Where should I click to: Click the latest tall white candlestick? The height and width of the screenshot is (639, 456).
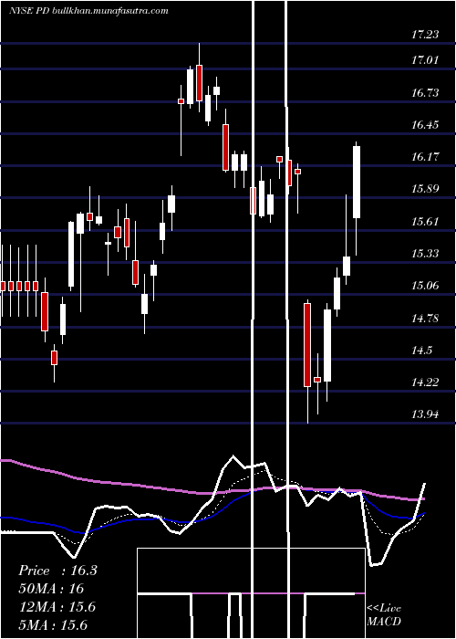pyautogui.click(x=357, y=182)
